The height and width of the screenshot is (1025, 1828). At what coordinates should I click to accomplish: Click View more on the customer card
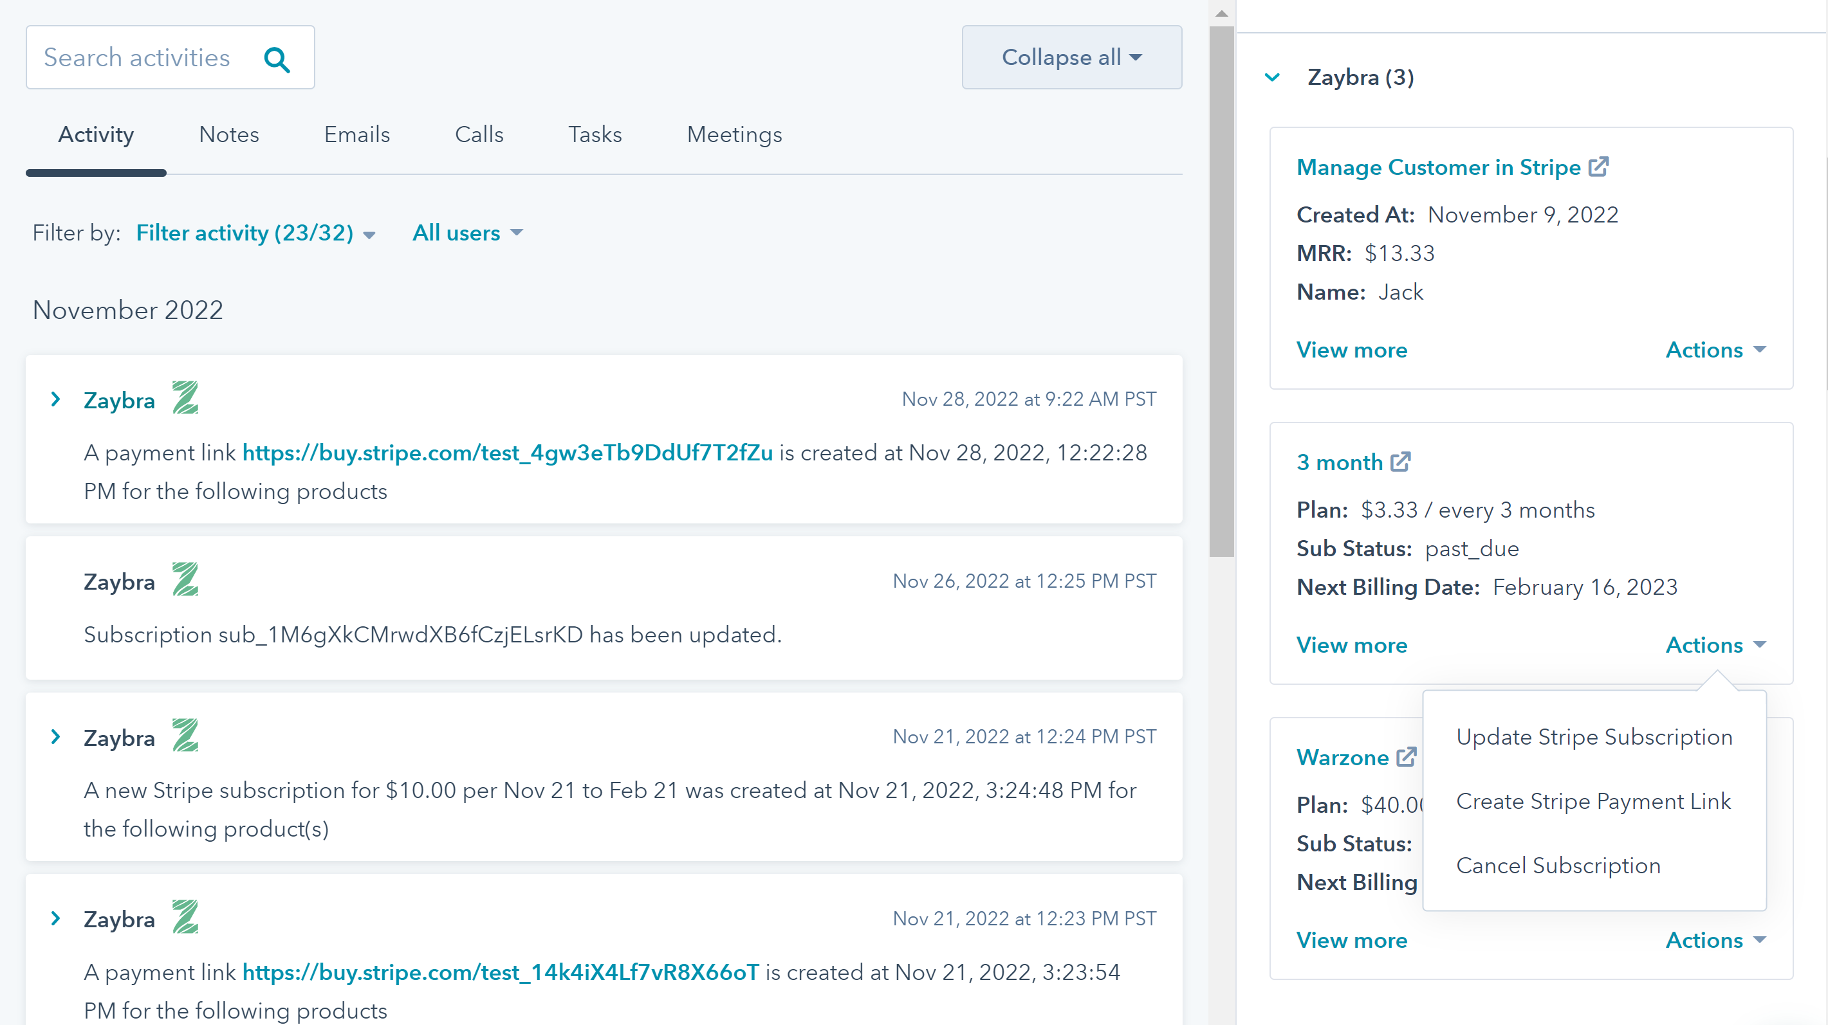pos(1351,350)
